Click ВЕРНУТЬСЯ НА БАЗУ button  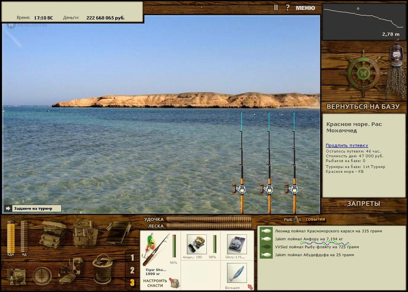pyautogui.click(x=363, y=107)
